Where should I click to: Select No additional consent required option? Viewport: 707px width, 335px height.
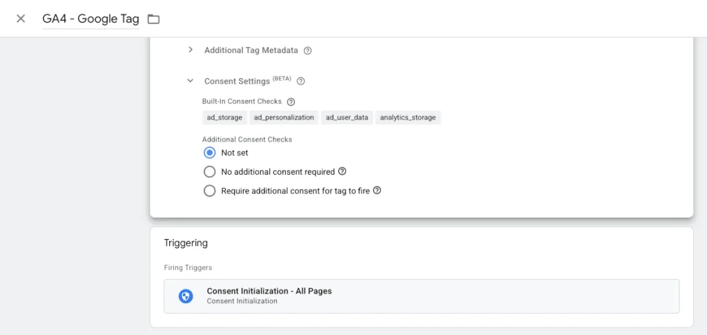(210, 172)
